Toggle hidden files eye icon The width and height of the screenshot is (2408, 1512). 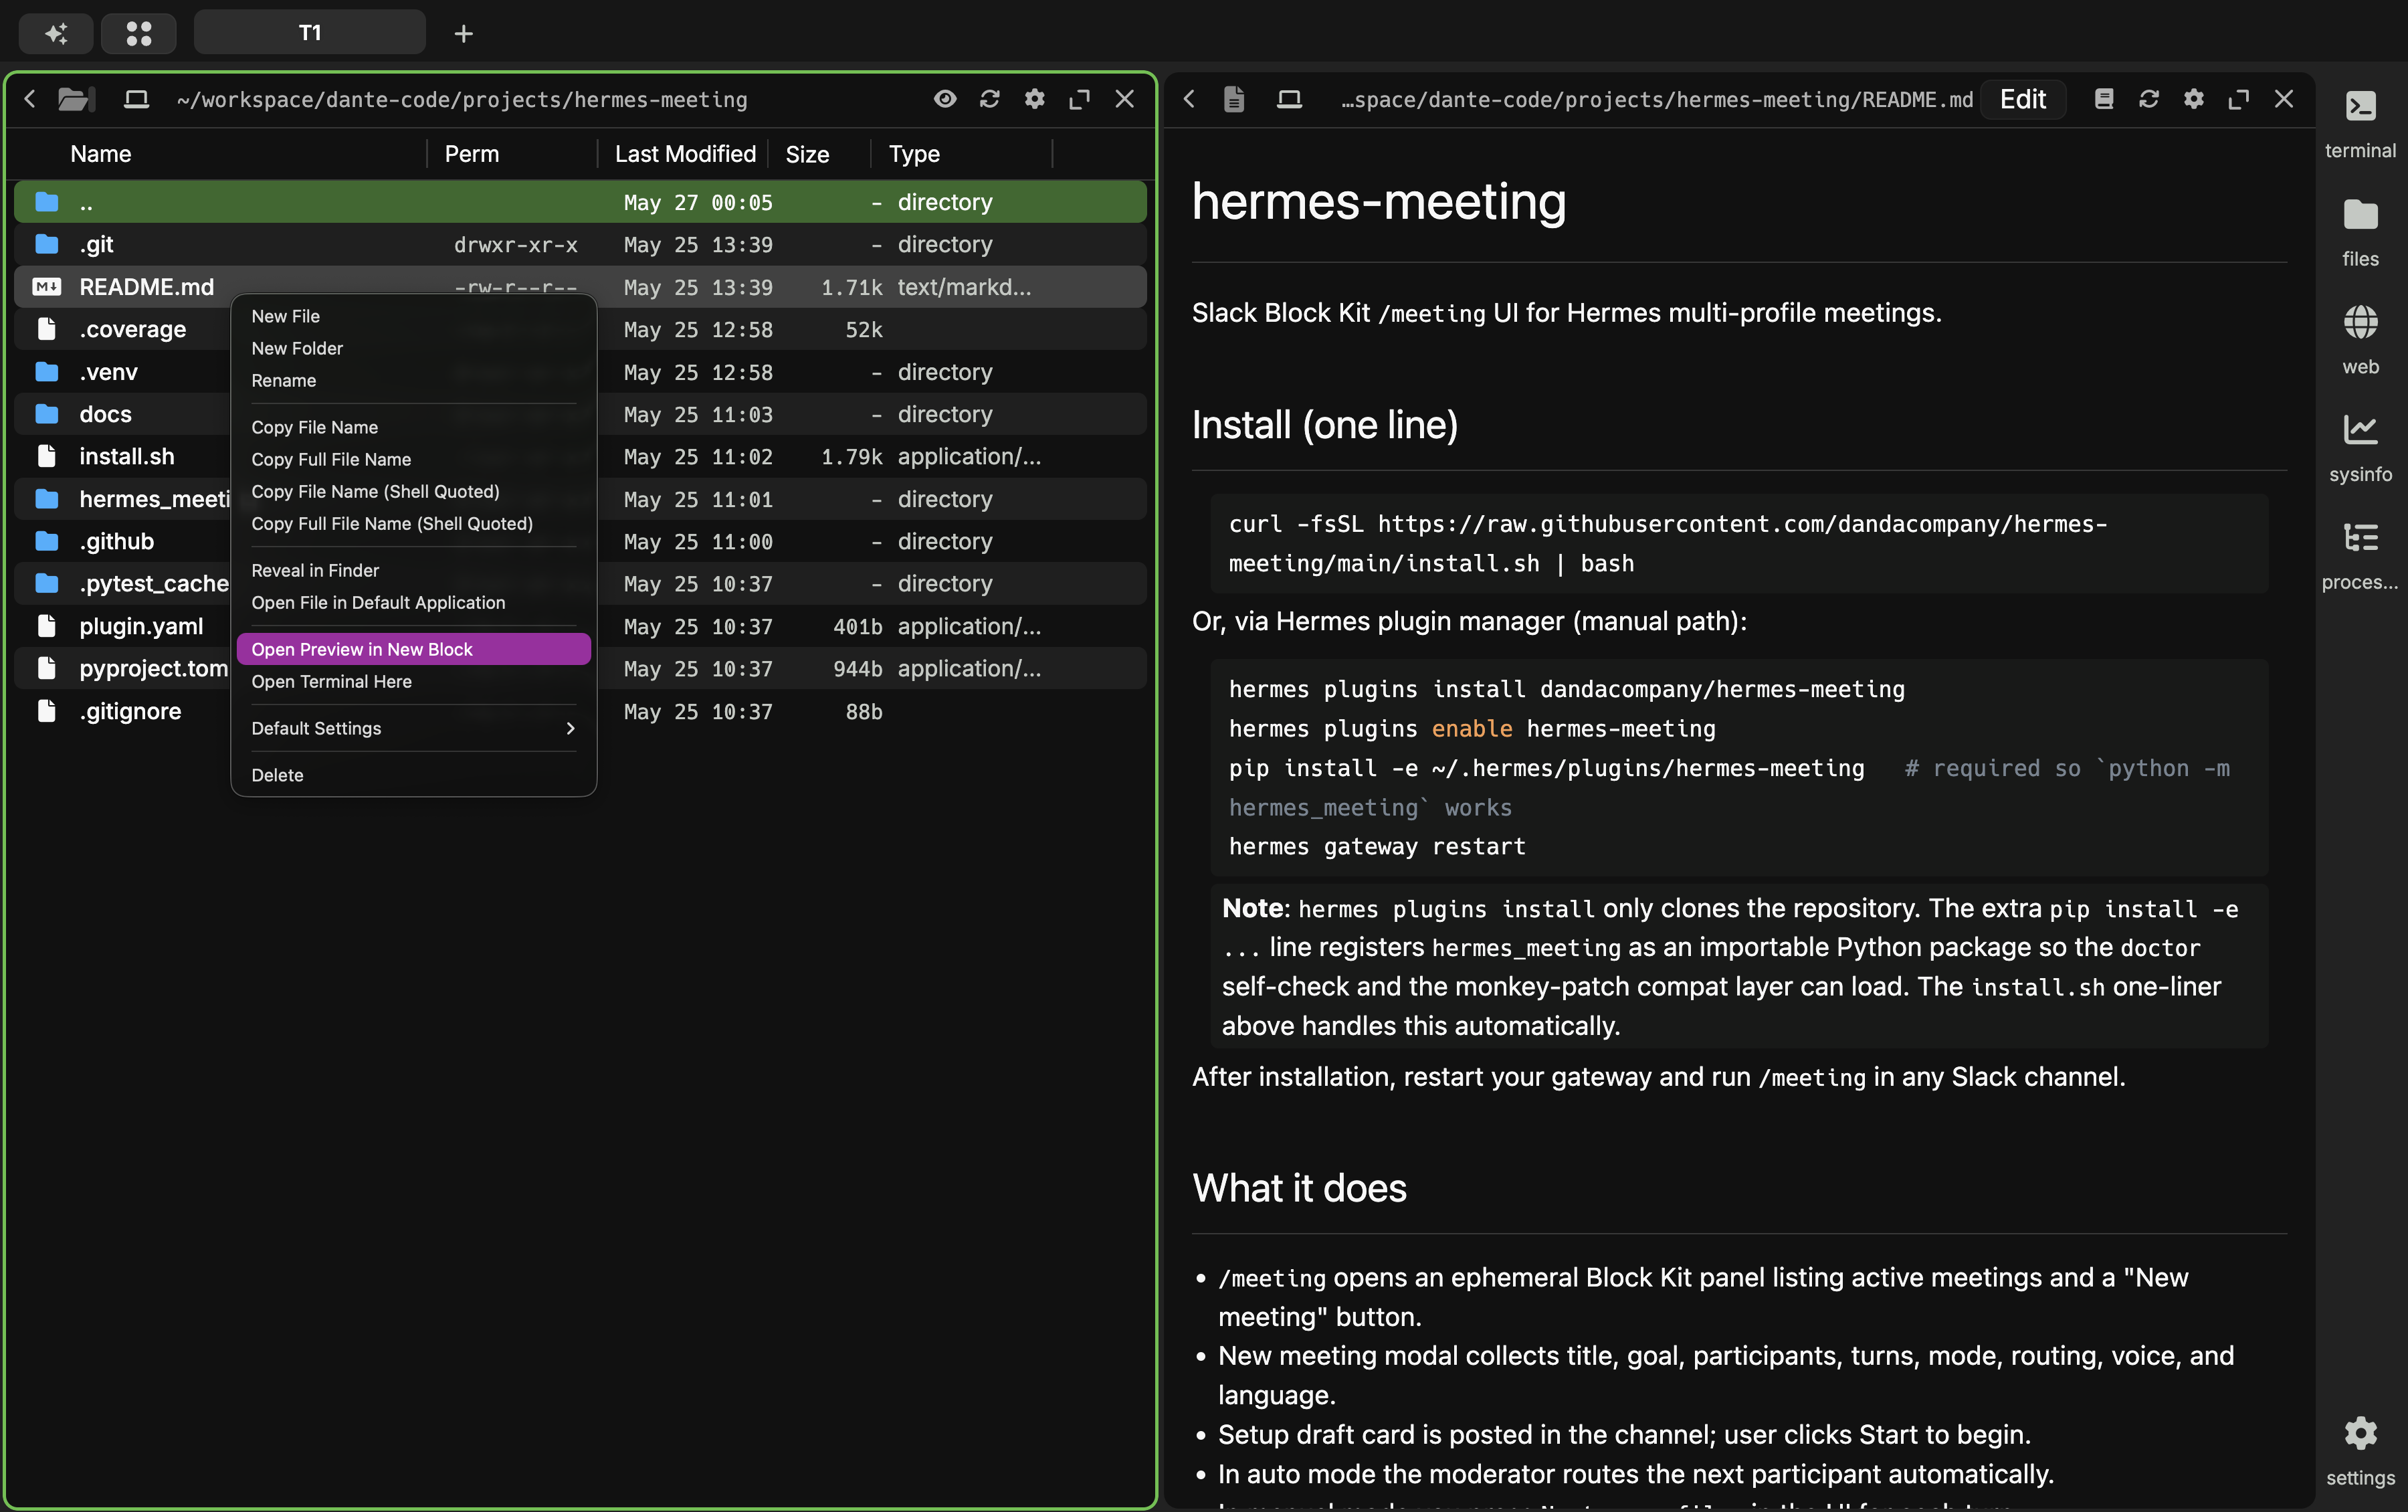[944, 99]
